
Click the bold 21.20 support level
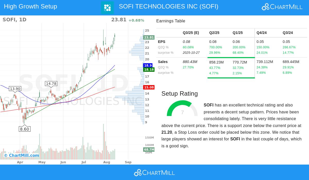click(x=167, y=132)
